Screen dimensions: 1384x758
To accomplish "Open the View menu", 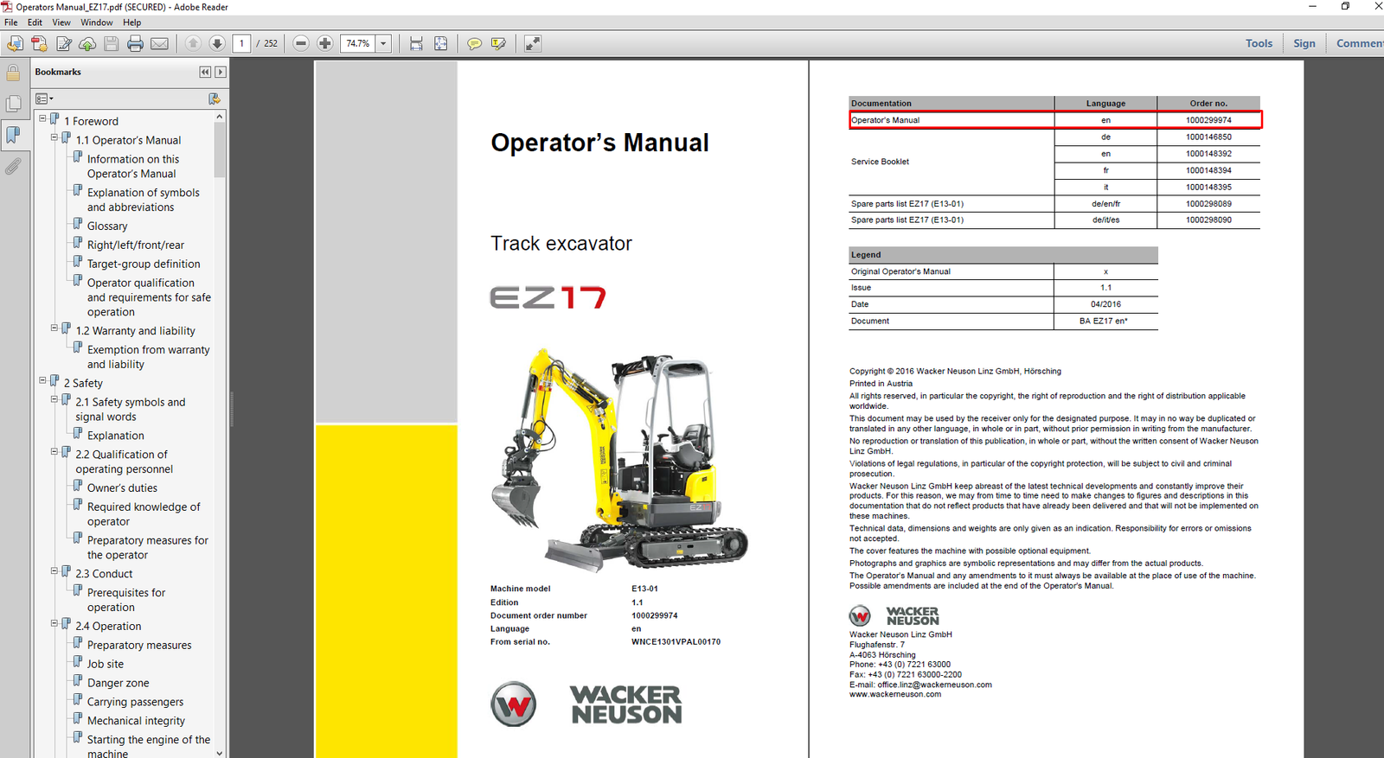I will (61, 22).
